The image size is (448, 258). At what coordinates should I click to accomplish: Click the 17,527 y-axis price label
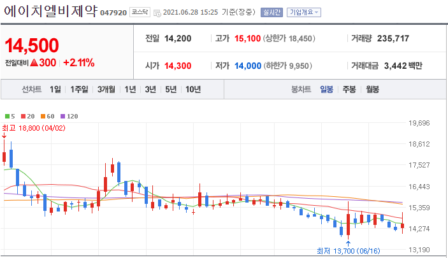click(419, 165)
